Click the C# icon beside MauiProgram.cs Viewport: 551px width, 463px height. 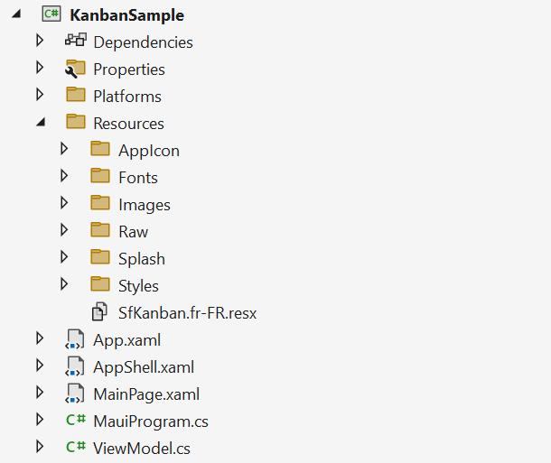(75, 421)
